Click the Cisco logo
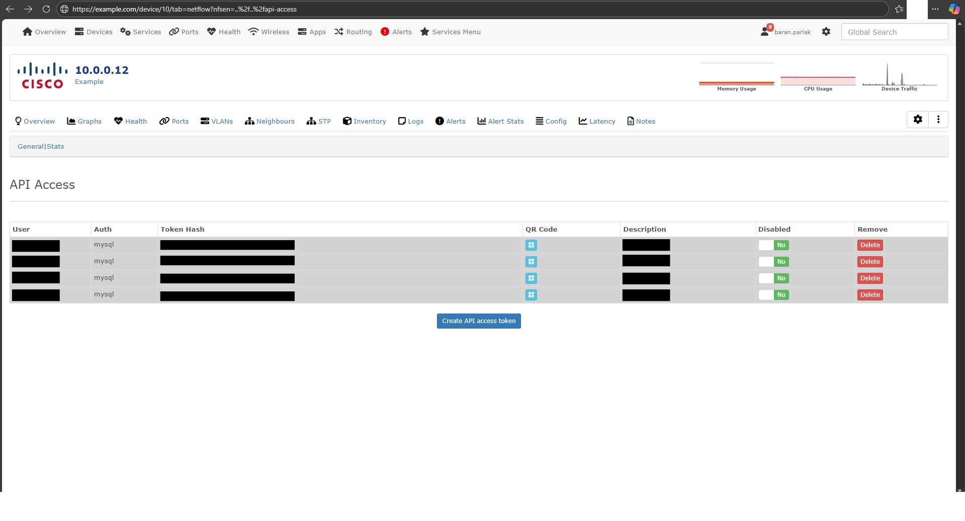This screenshot has height=521, width=965. [x=42, y=76]
